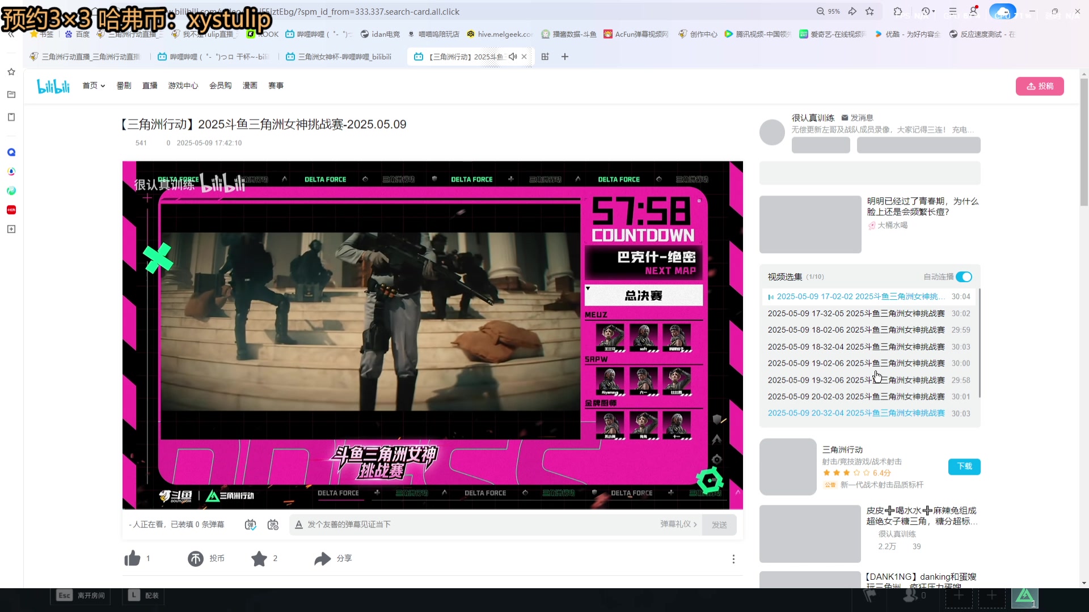
Task: Click the zoom-out magnifier at 95%
Action: point(820,11)
